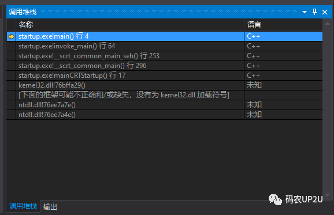Select the startup.exe!main() frame

(x=165, y=36)
